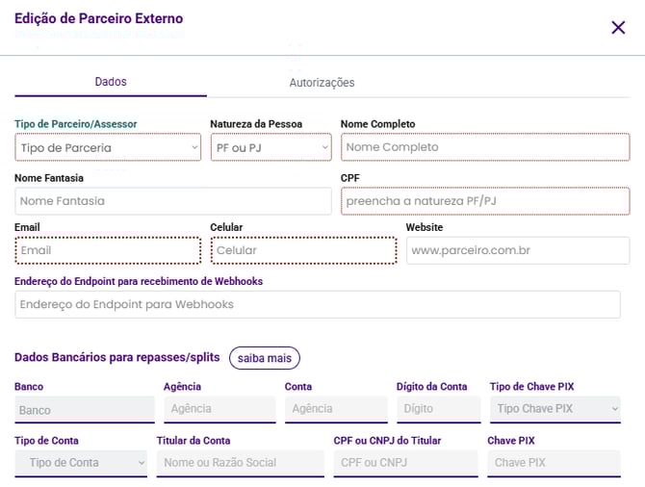This screenshot has height=487, width=645.
Task: Click the saiba mais button
Action: (265, 358)
